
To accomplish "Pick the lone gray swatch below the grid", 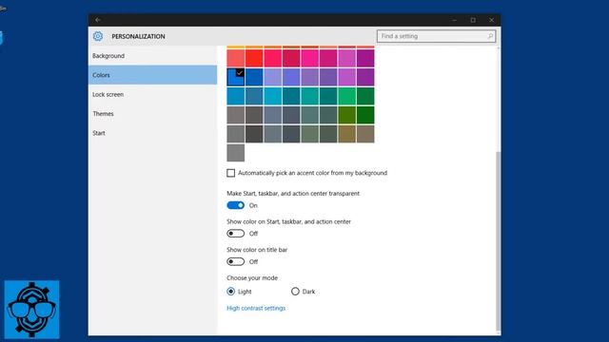I will 236,153.
